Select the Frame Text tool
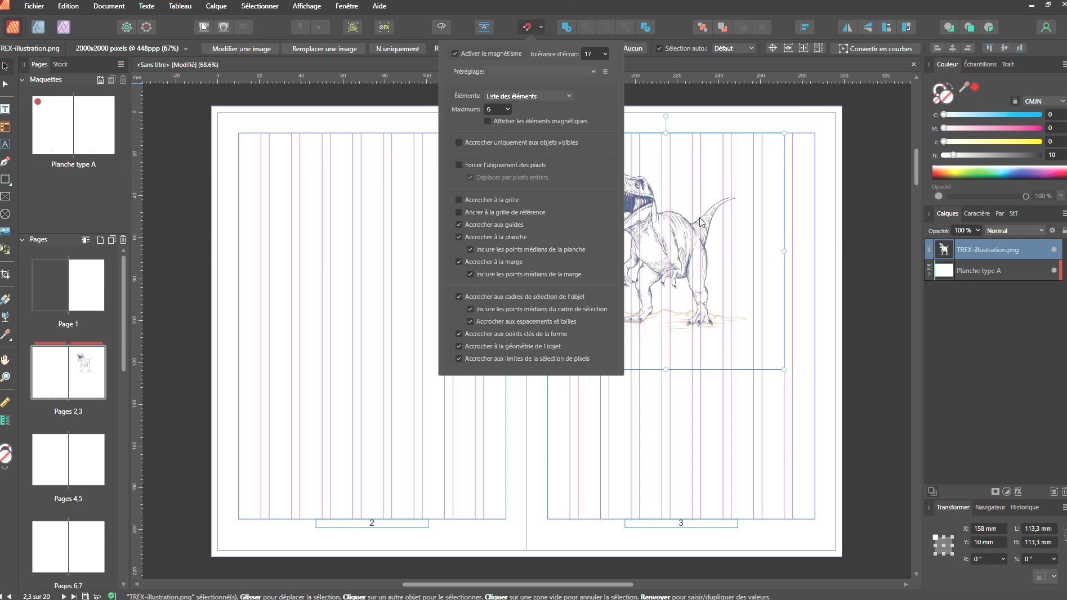 coord(6,109)
